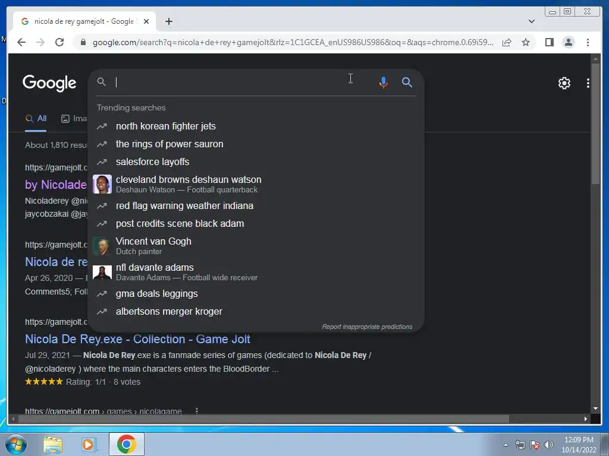The image size is (609, 456).
Task: Open the taskbar clock showing 12:09 PM
Action: tap(579, 445)
